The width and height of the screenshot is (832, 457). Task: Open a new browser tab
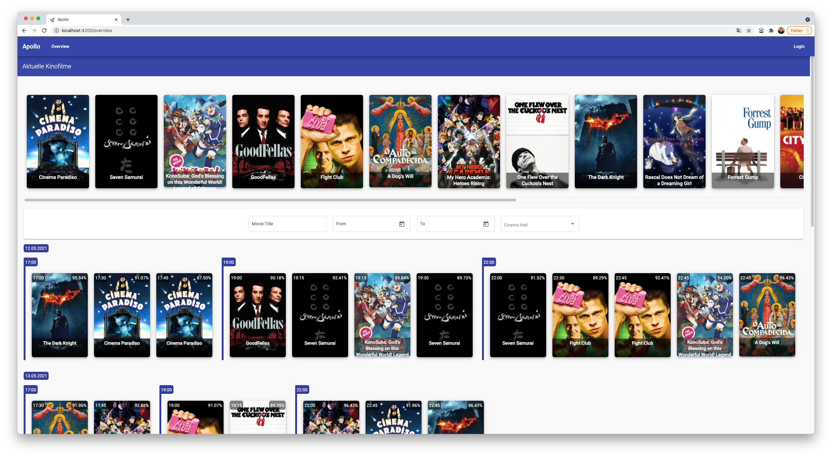point(128,20)
